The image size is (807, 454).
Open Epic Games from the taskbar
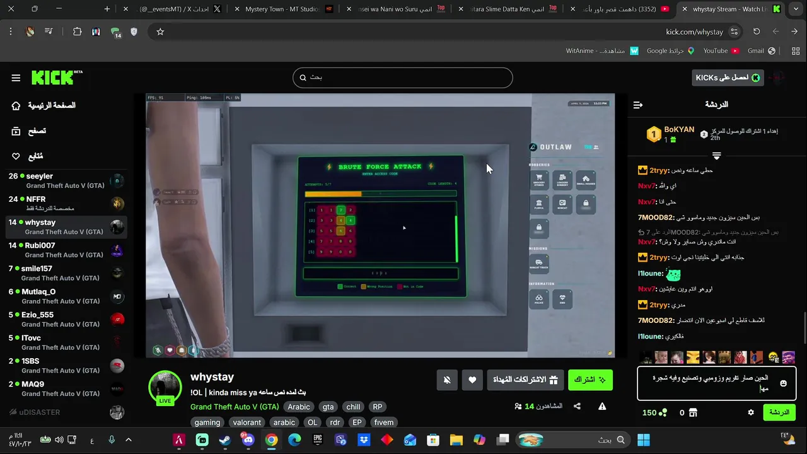click(x=318, y=439)
